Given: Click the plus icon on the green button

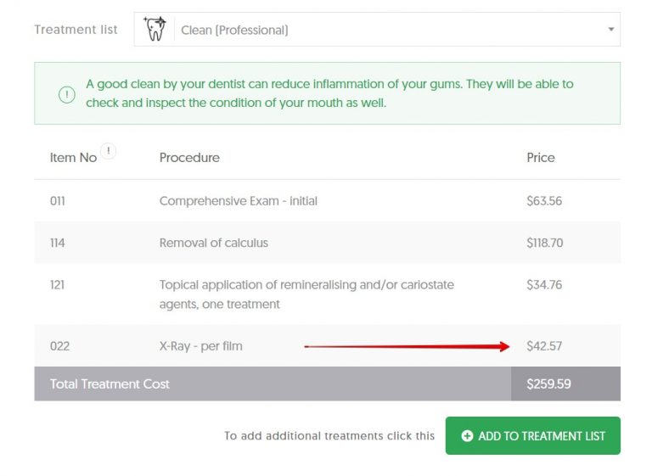Looking at the screenshot, I should [467, 436].
